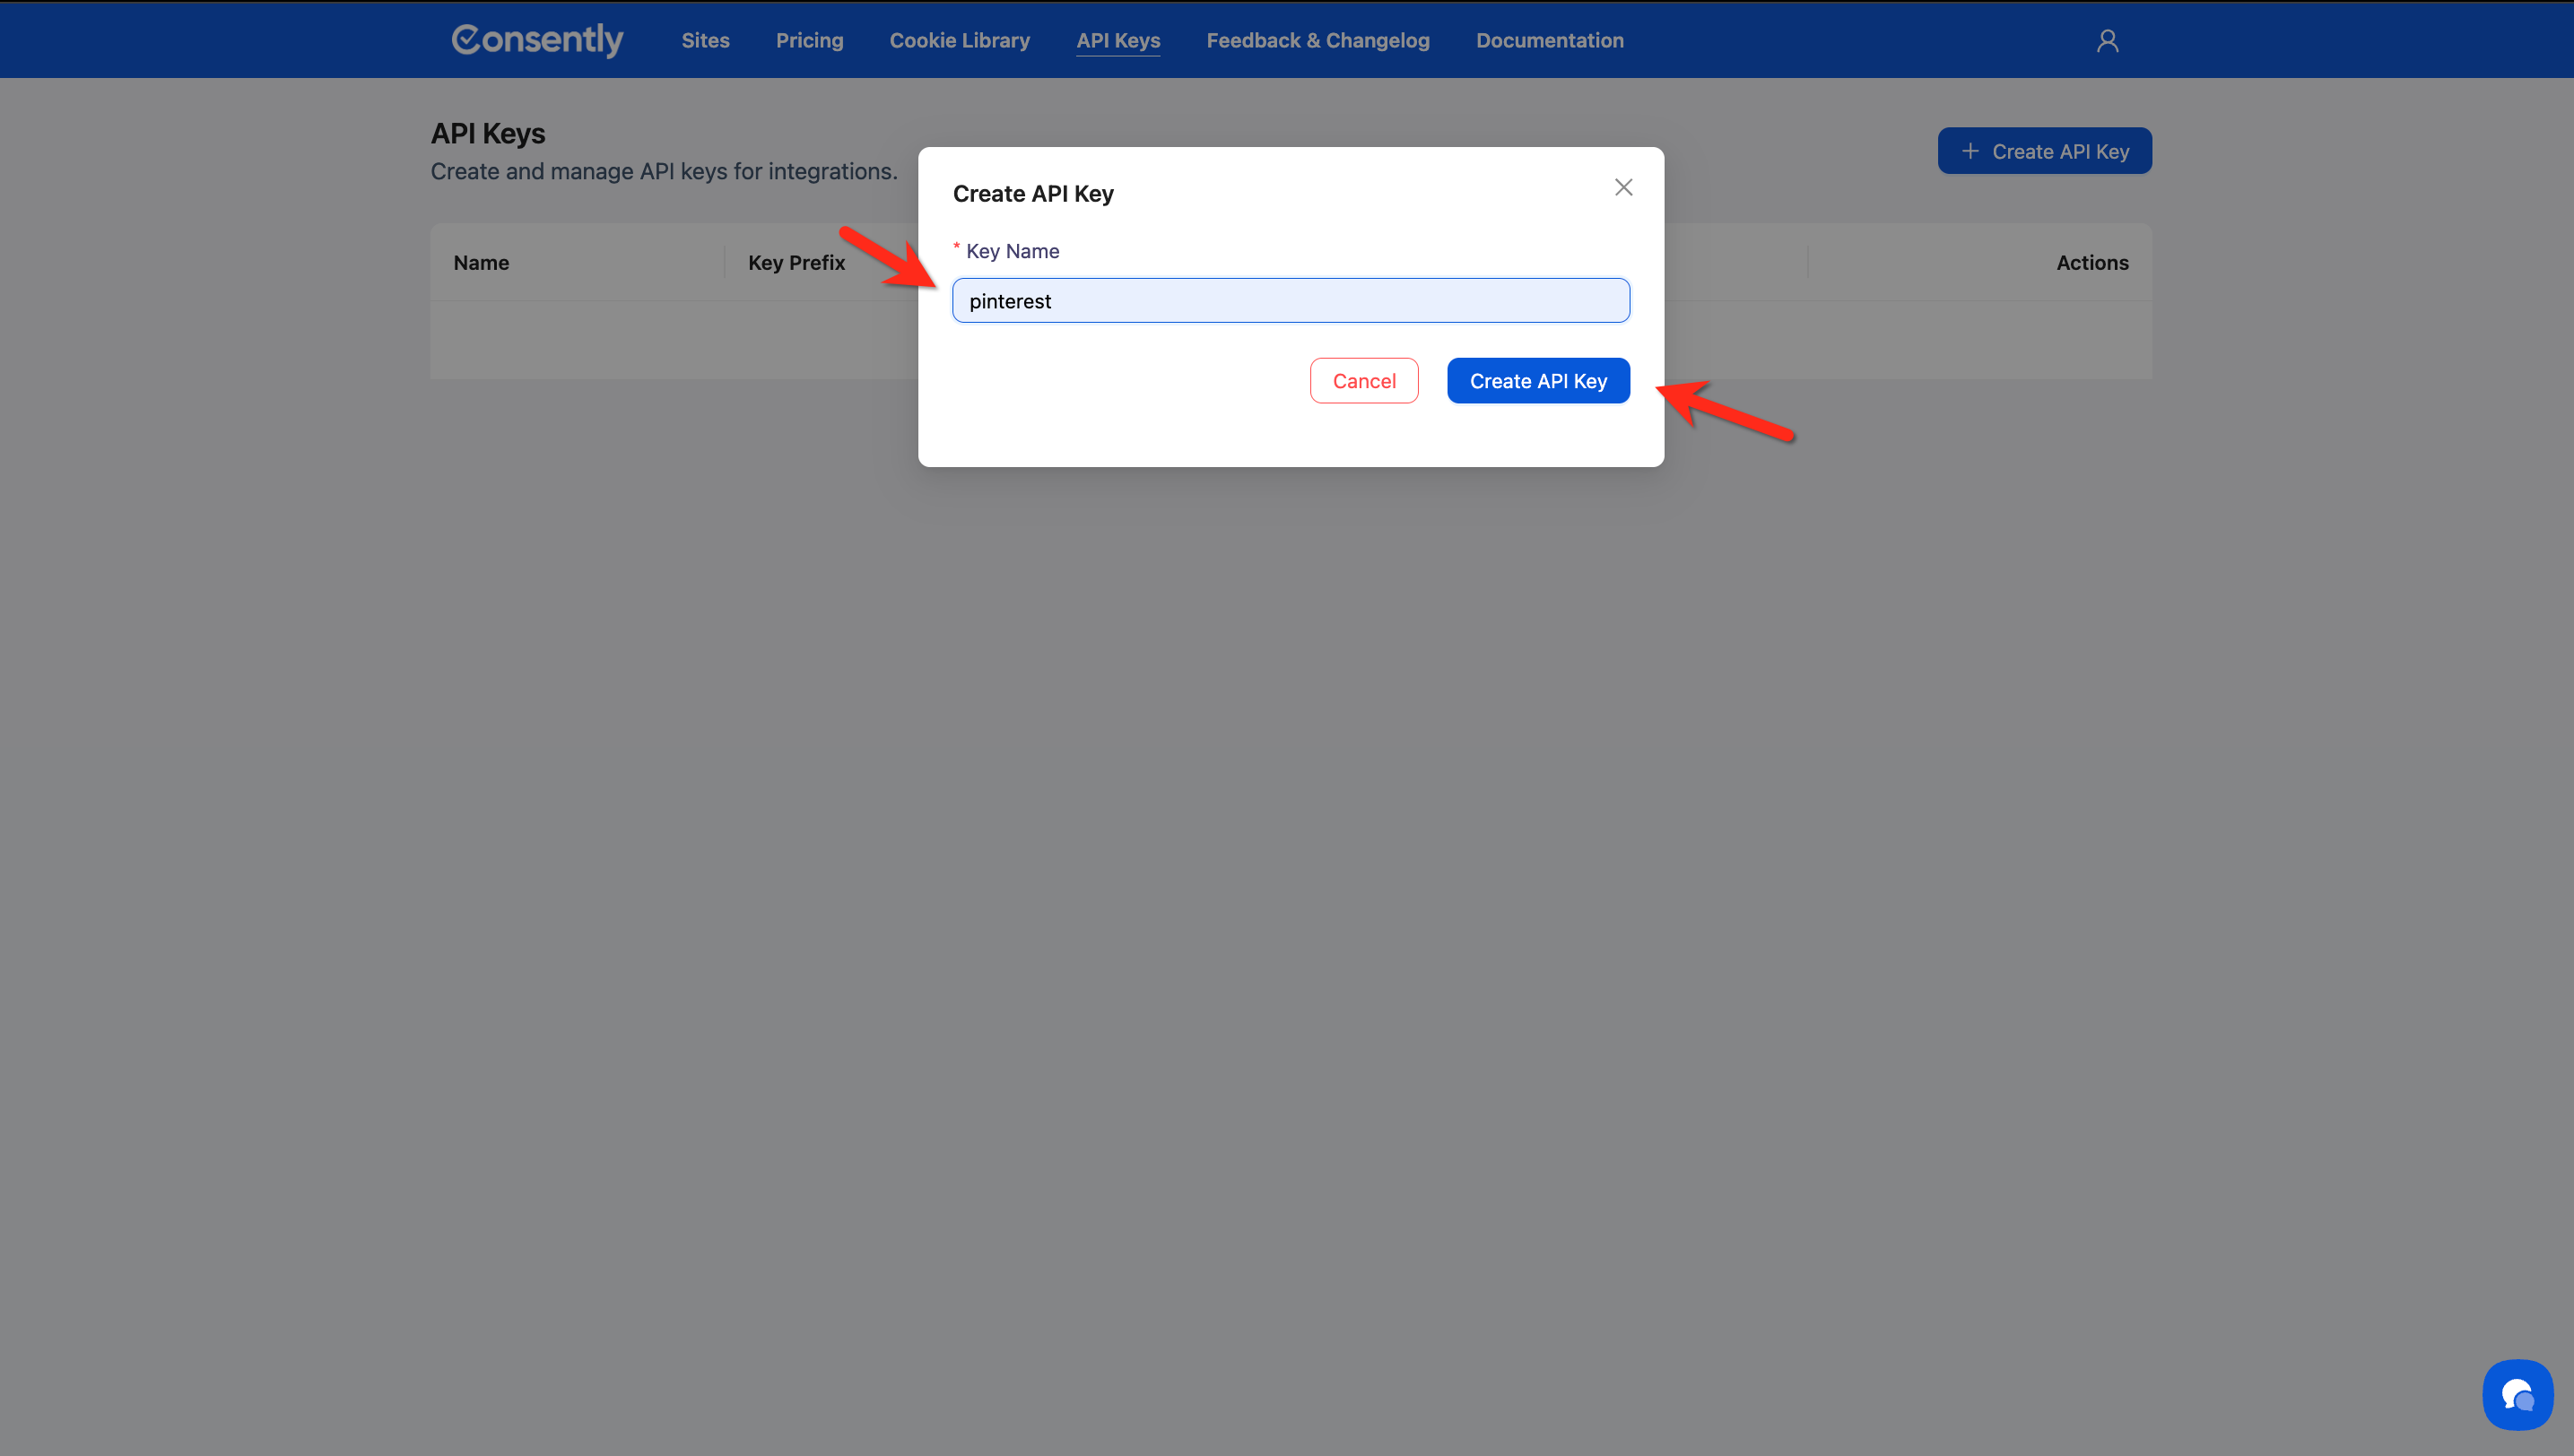Viewport: 2574px width, 1456px height.
Task: Click the Create API Key dialog title
Action: pyautogui.click(x=1032, y=194)
